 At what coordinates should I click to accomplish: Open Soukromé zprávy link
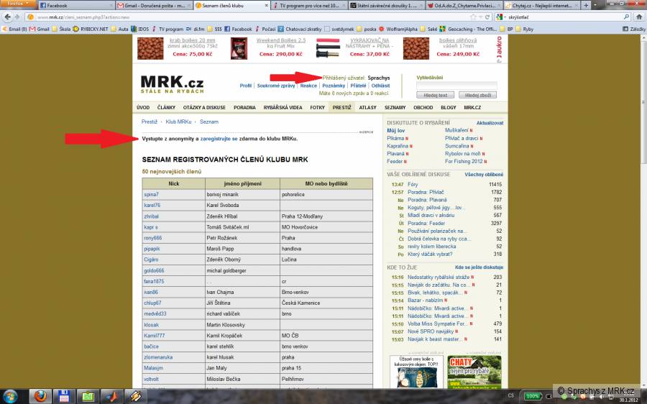click(x=275, y=86)
